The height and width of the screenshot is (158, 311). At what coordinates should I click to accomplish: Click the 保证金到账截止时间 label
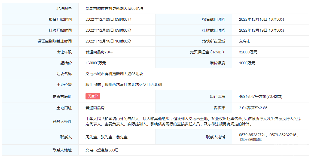tap(54, 41)
